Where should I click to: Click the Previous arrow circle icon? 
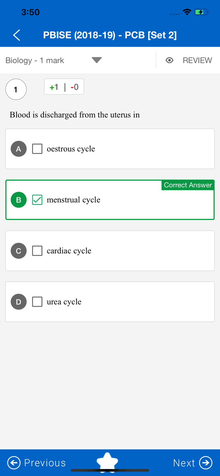coord(14,463)
